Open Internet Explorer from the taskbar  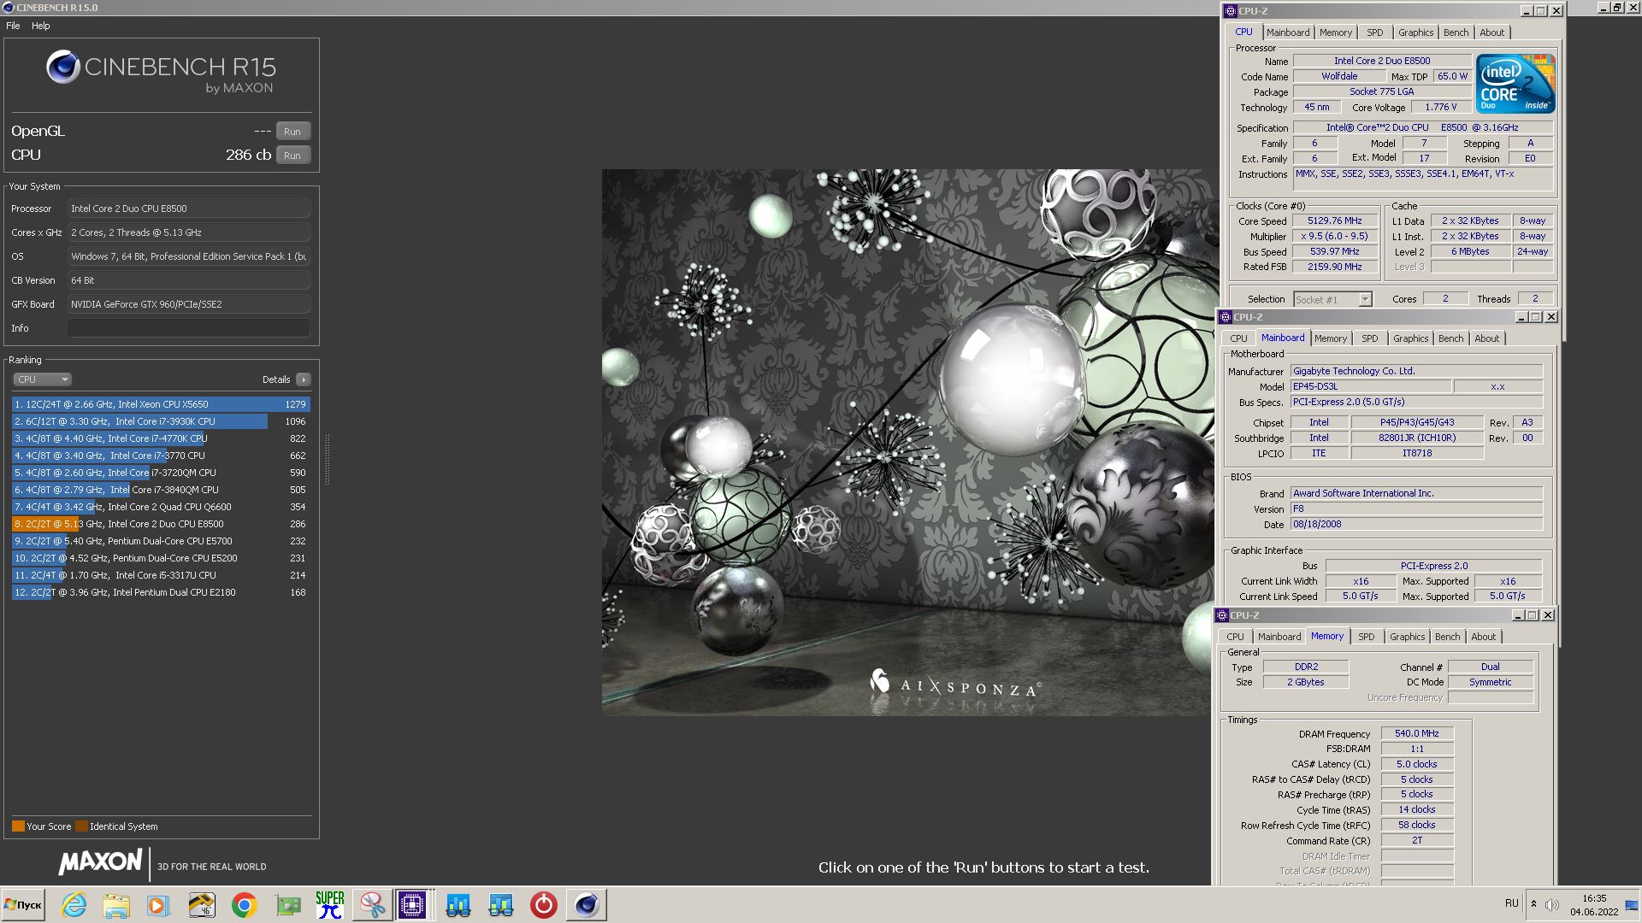pyautogui.click(x=74, y=905)
